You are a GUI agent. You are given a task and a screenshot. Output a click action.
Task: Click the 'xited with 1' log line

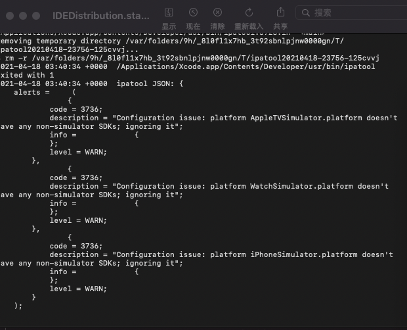[28, 75]
